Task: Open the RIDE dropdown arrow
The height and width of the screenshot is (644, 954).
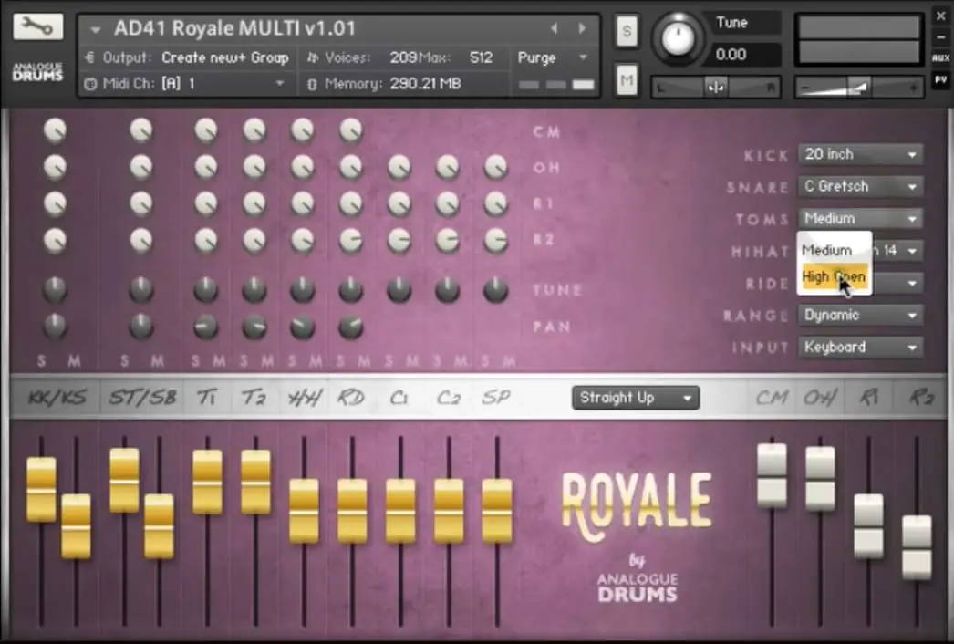Action: (x=912, y=283)
